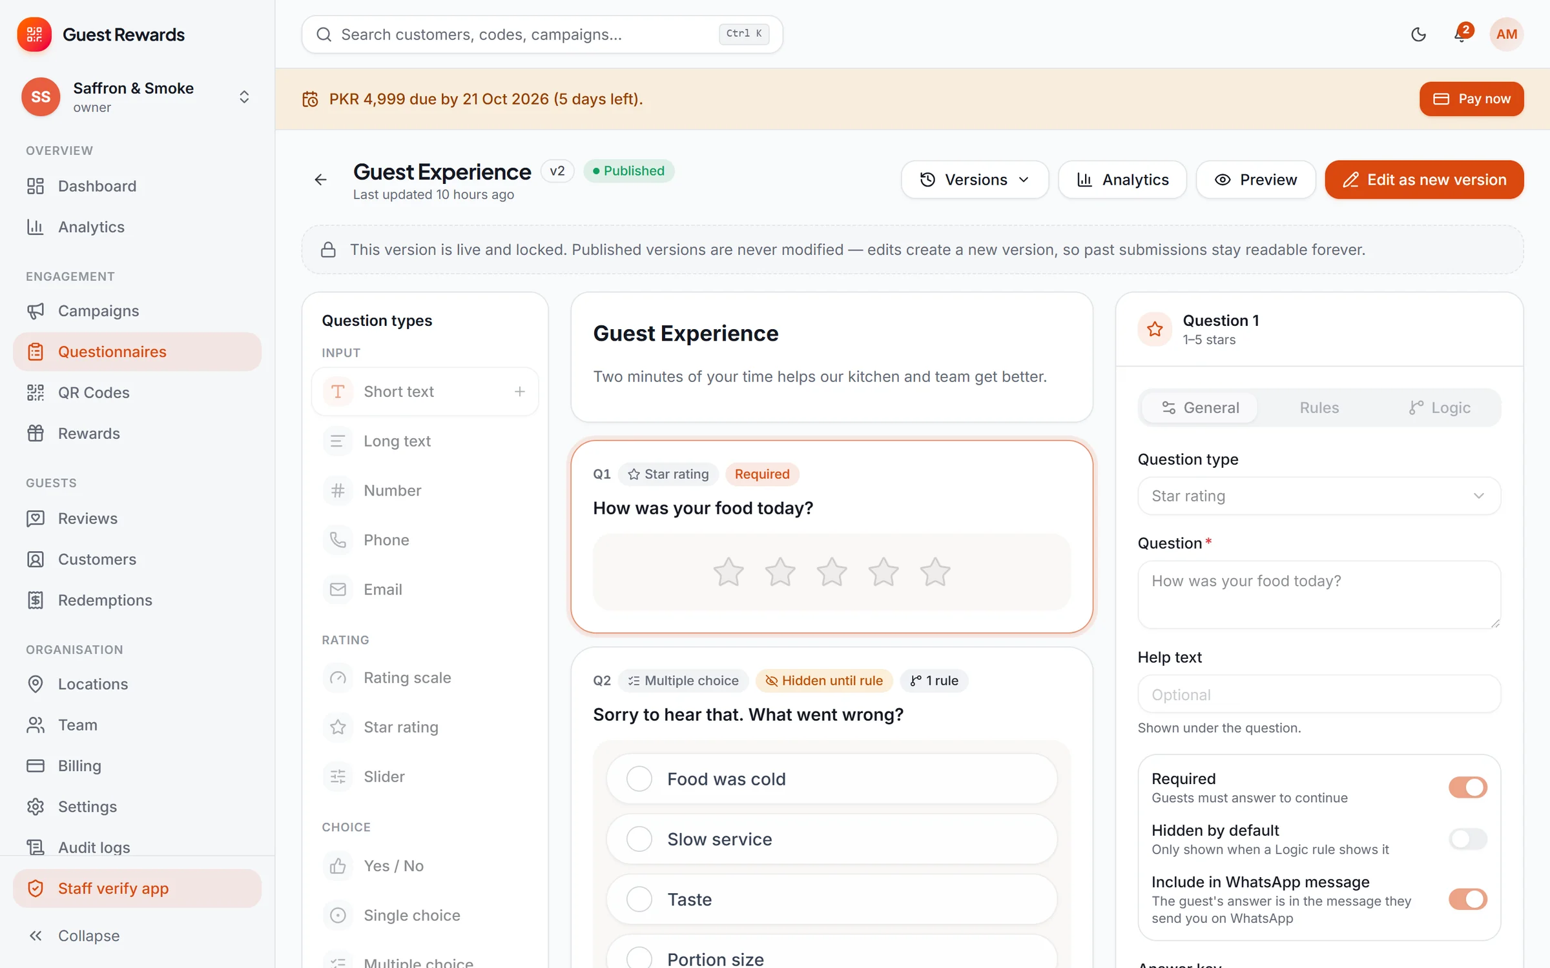Disable Include in WhatsApp message toggle
Image resolution: width=1550 pixels, height=968 pixels.
pyautogui.click(x=1467, y=899)
